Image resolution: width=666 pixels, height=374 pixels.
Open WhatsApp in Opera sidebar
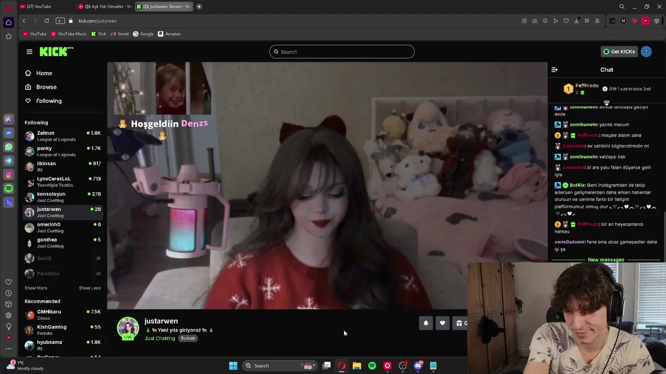tap(8, 147)
